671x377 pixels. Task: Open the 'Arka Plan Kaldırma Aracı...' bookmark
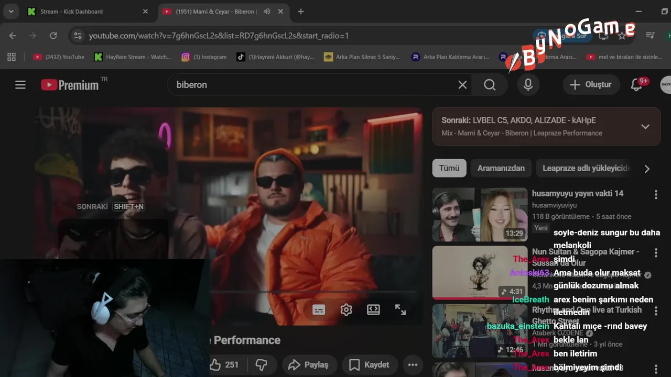click(x=450, y=57)
